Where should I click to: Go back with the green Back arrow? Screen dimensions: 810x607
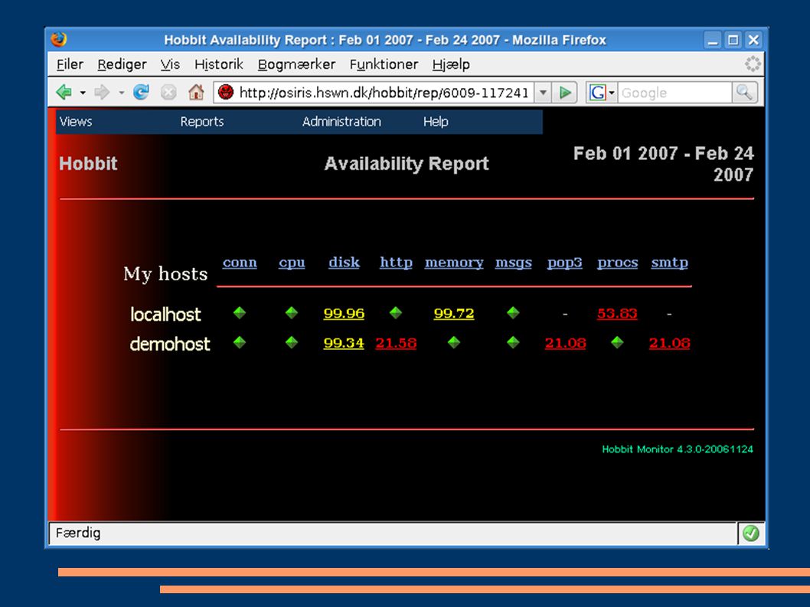(64, 93)
